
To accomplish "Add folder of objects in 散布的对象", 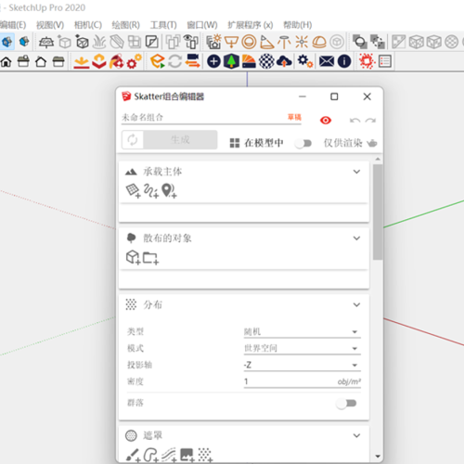I will coord(150,258).
